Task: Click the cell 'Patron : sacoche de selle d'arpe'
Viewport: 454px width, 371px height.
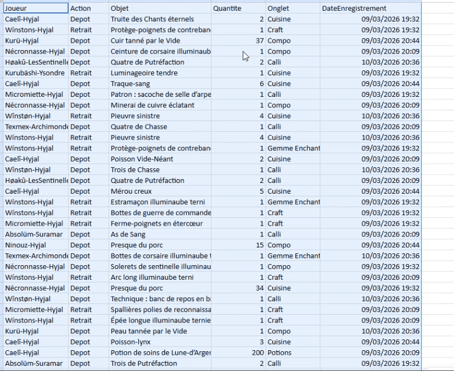Action: 160,95
